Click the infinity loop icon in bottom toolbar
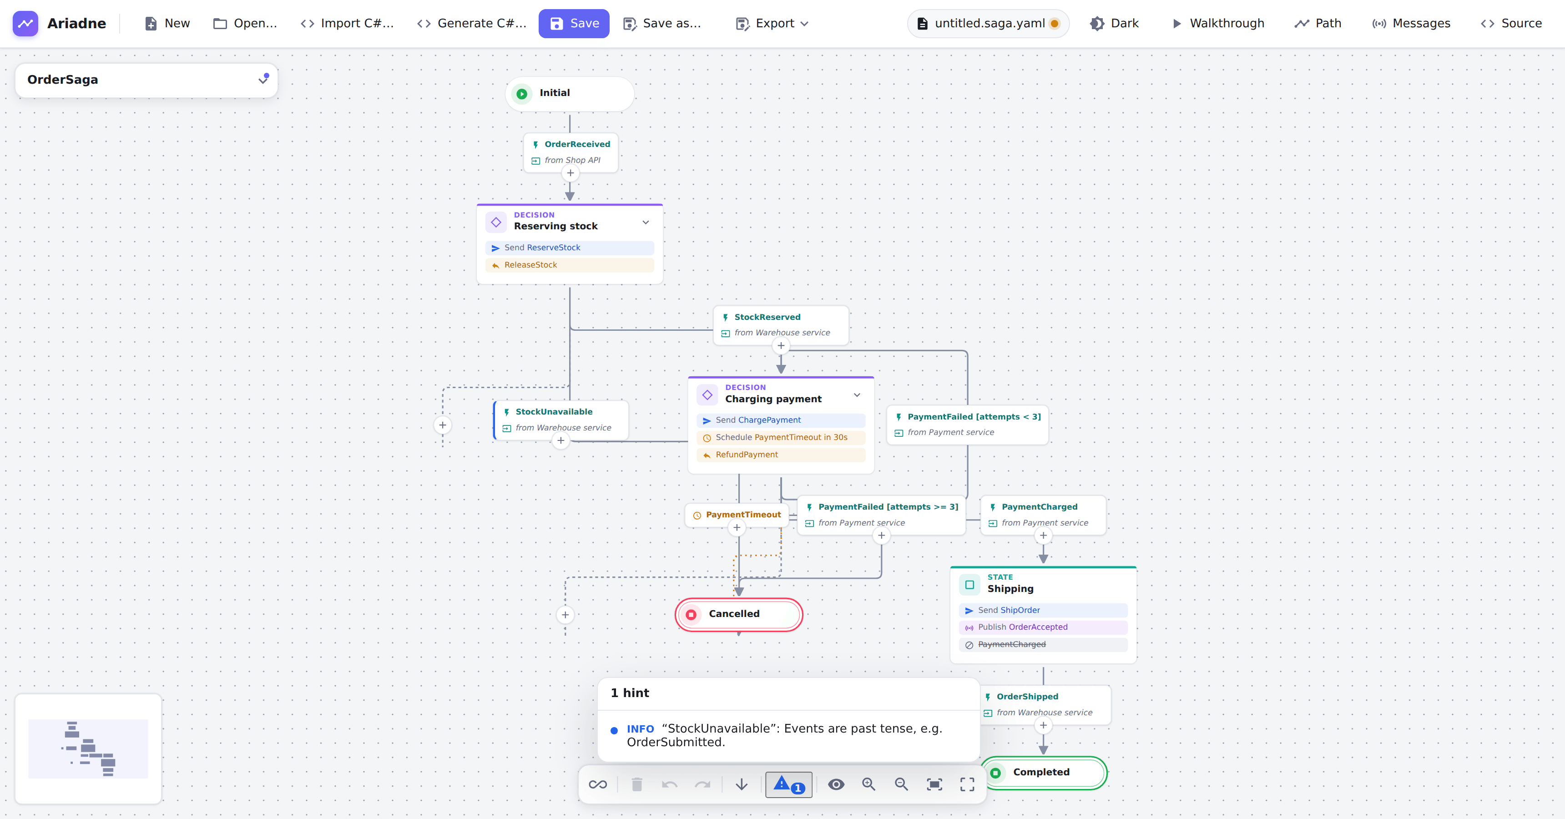The width and height of the screenshot is (1565, 819). pyautogui.click(x=598, y=784)
